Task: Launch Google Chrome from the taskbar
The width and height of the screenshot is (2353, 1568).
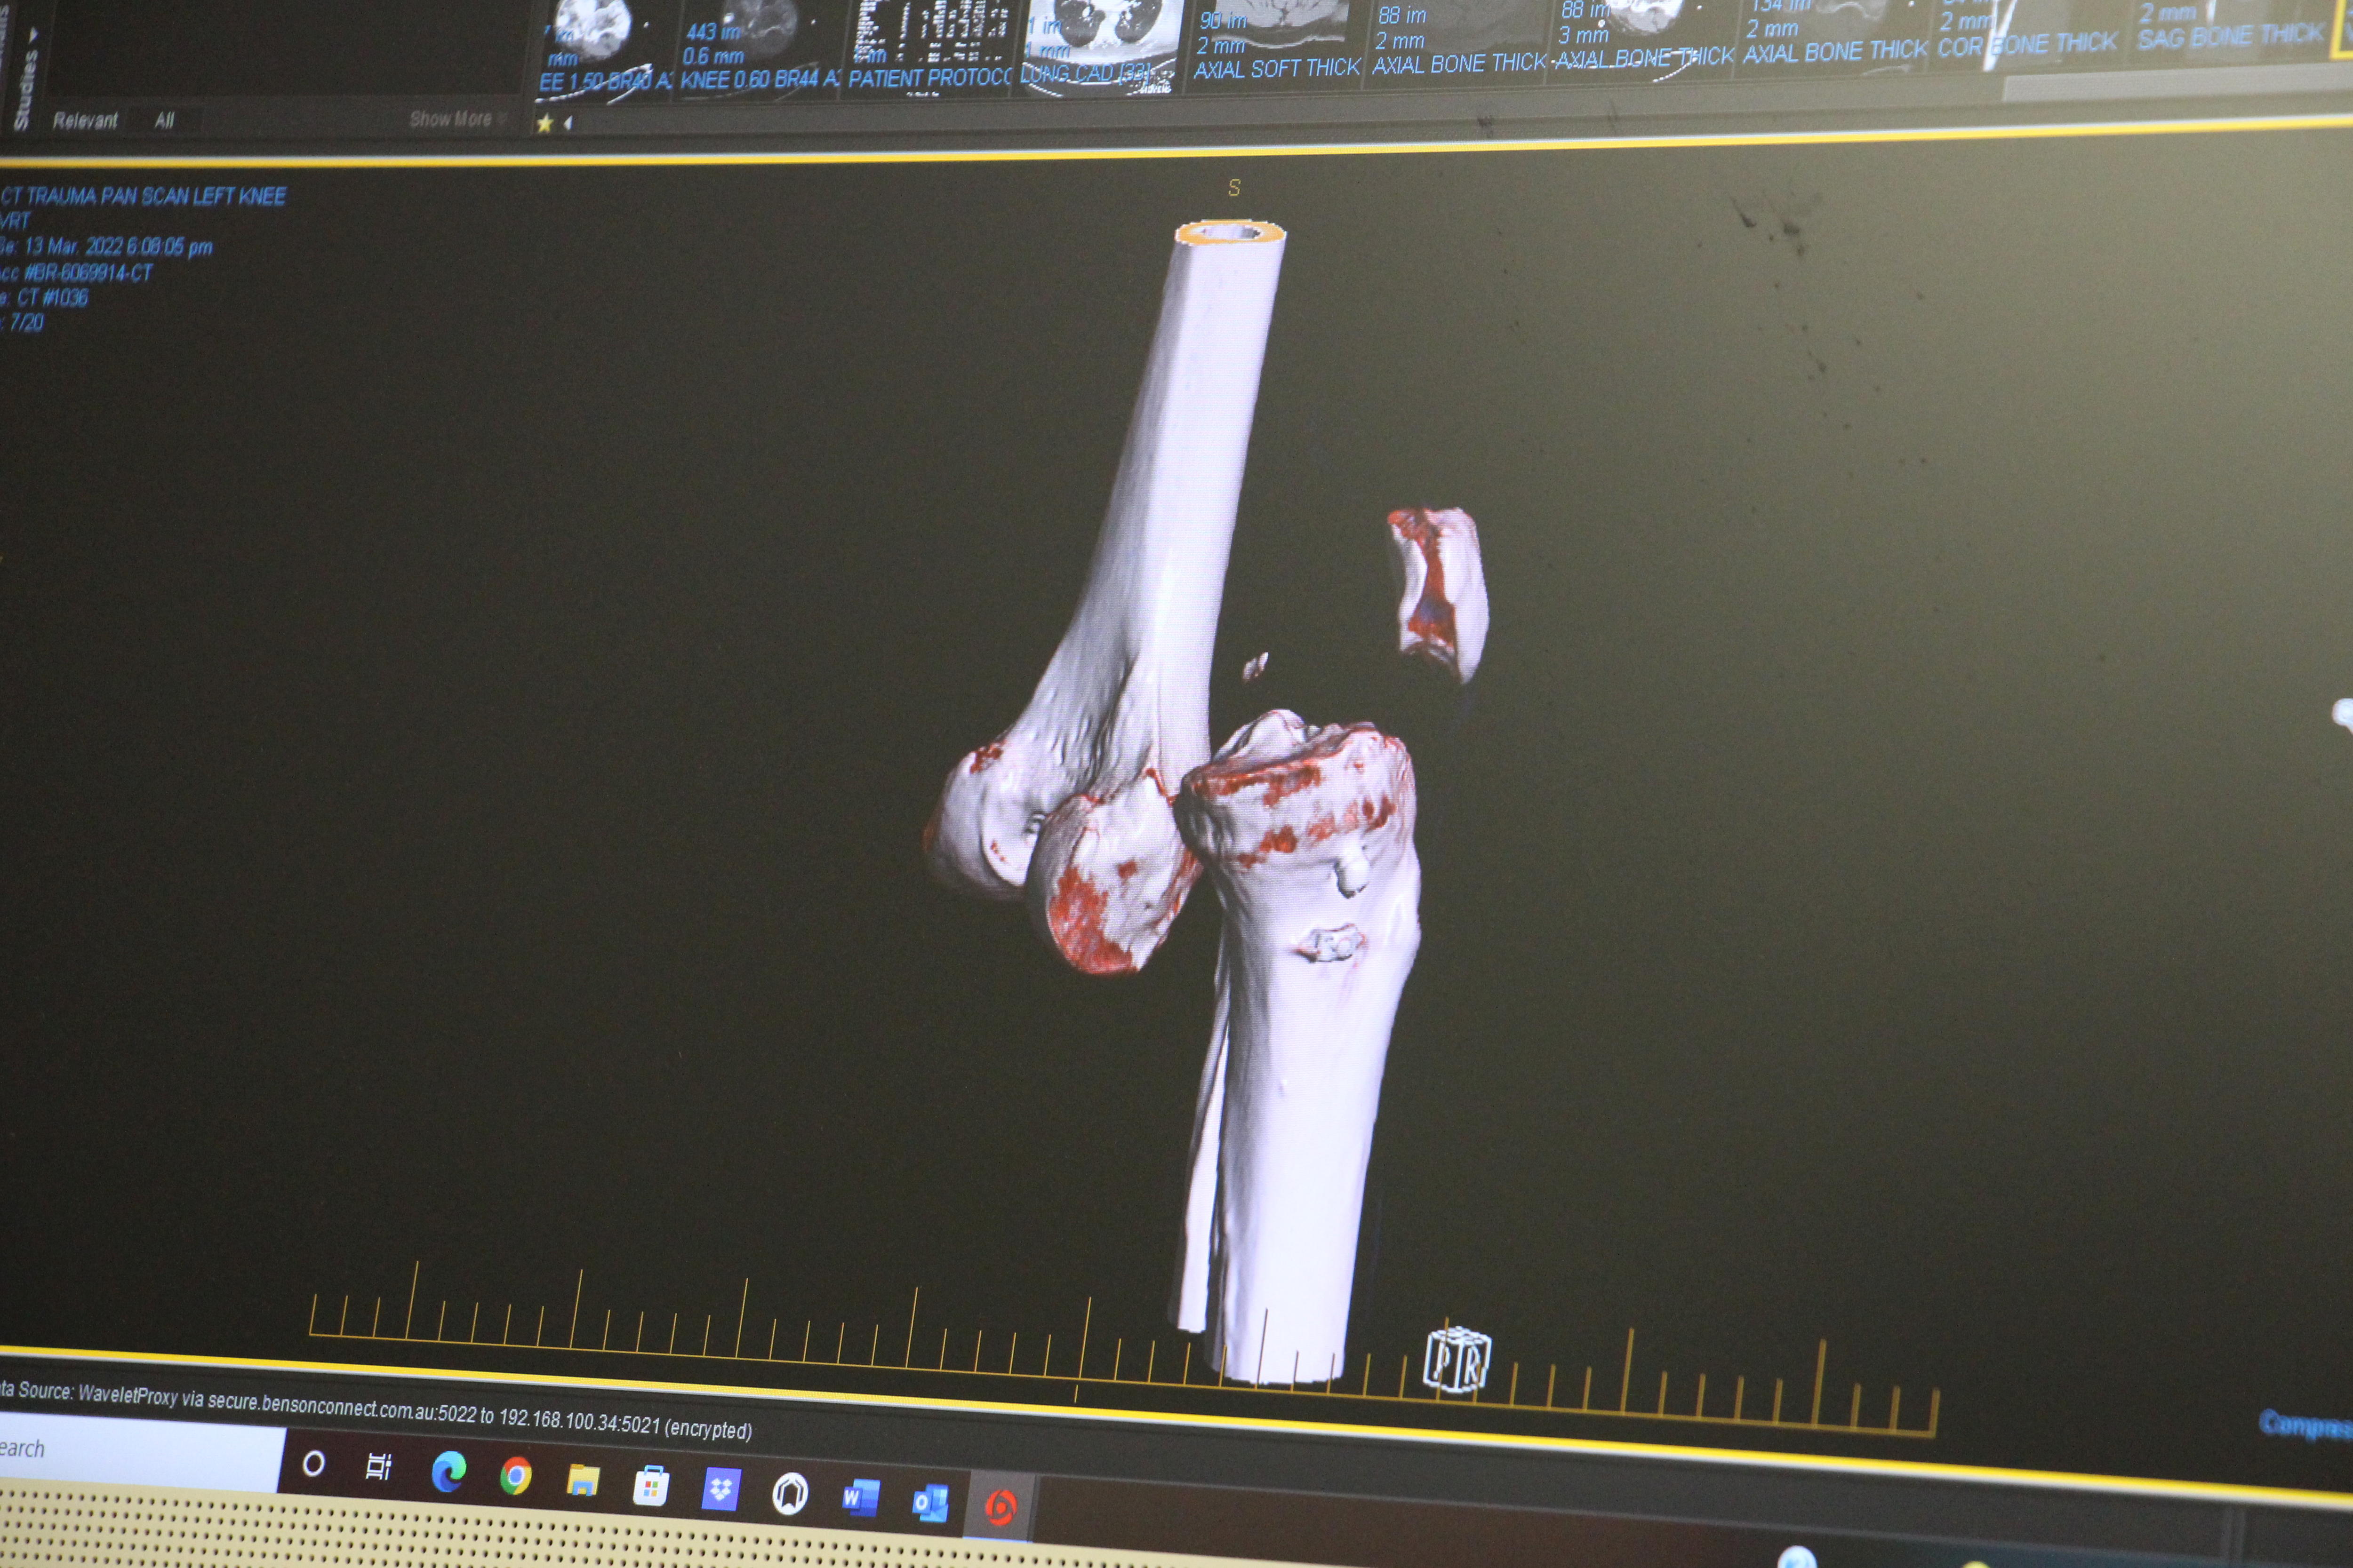Action: 515,1475
